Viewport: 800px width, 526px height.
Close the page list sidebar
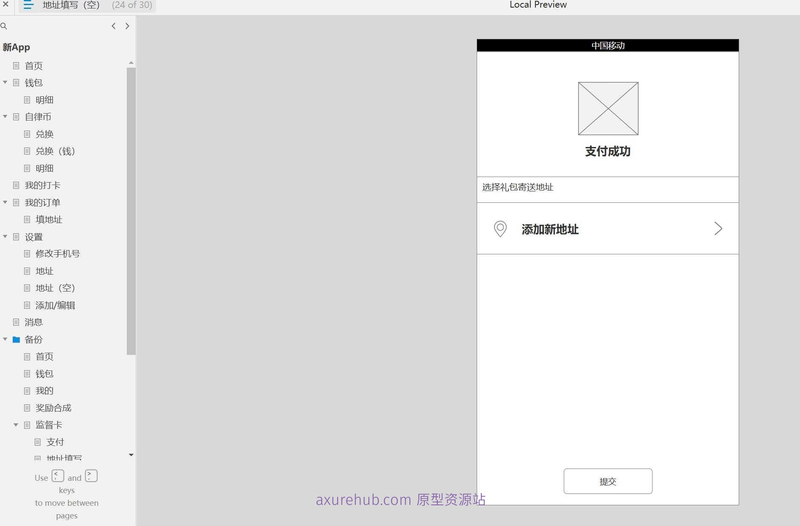pos(6,5)
